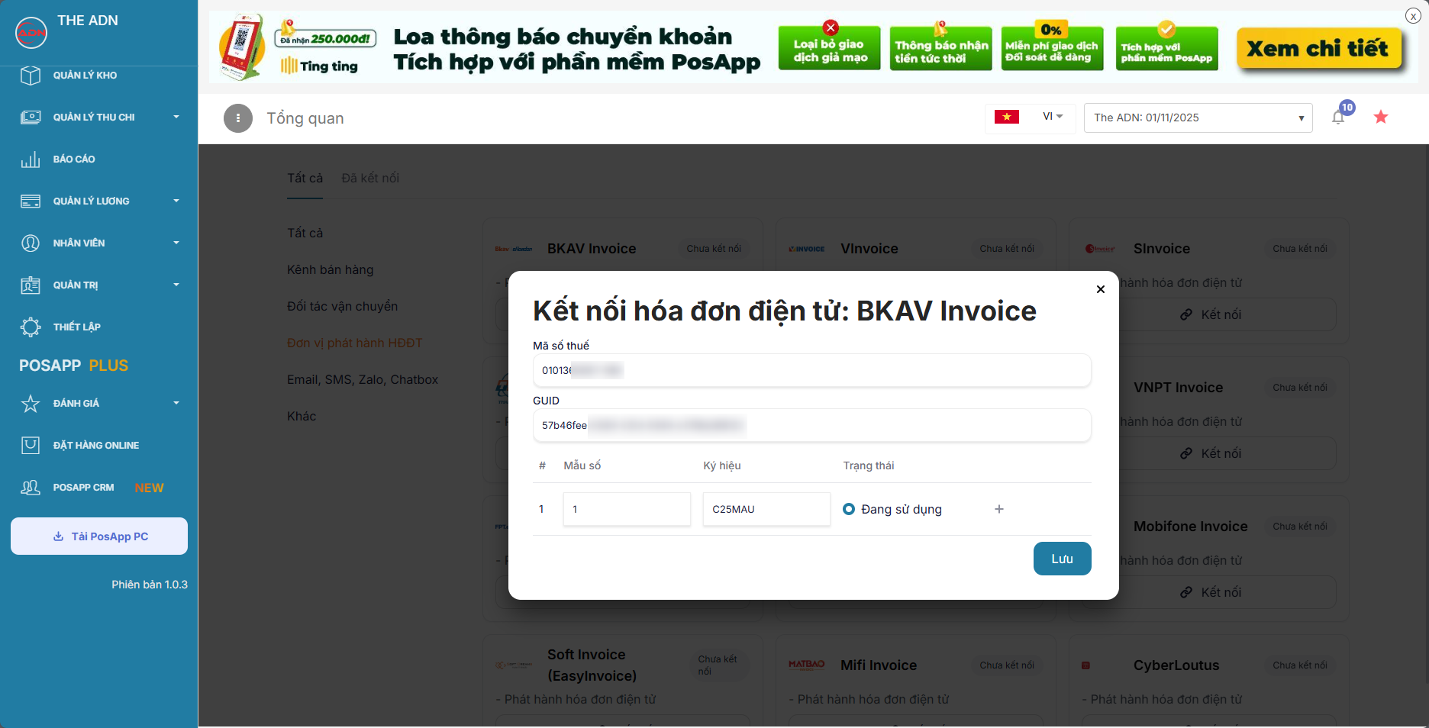Select Đơn vị phát hành HĐĐT category

(x=355, y=343)
